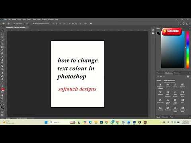The height and width of the screenshot is (143, 191).
Task: Open the Windows Start button
Action: coord(46,122)
